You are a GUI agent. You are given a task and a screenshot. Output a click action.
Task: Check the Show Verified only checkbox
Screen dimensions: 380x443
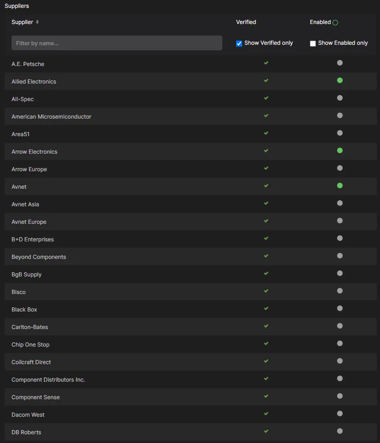pos(239,43)
